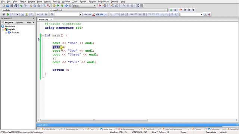The height and width of the screenshot is (134, 239).
Task: Open dropdown arrow of right search field
Action: tap(202, 15)
